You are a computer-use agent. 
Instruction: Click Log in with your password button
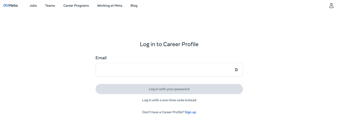point(169,89)
